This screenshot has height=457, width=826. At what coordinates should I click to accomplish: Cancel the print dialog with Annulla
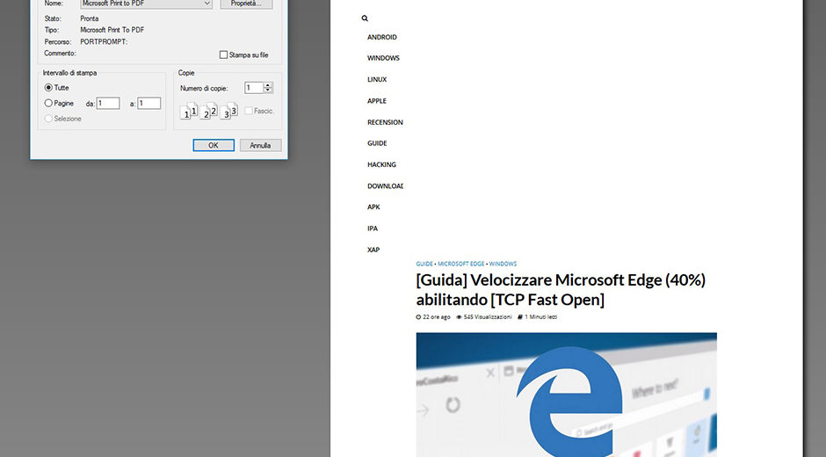coord(260,146)
